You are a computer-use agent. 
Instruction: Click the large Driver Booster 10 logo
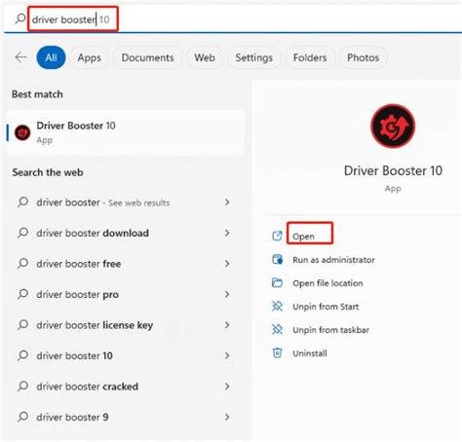pyautogui.click(x=393, y=126)
